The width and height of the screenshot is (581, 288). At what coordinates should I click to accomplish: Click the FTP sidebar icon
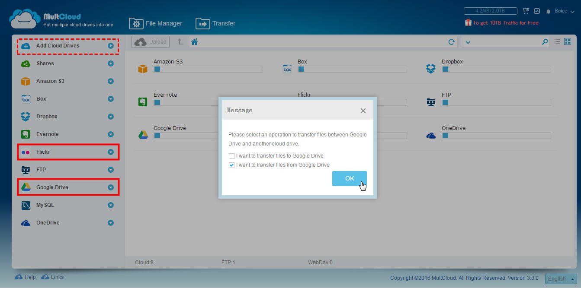click(26, 170)
